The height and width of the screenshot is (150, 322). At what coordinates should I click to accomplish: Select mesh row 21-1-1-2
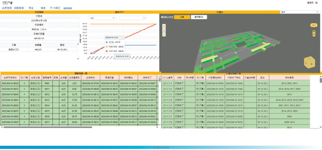tap(235, 89)
